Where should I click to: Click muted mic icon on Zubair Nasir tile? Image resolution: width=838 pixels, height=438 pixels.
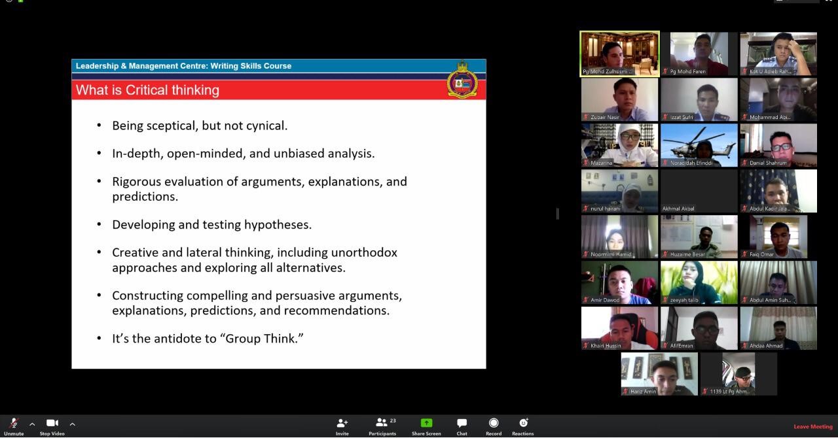tap(586, 117)
